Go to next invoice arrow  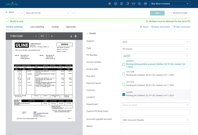73,13
